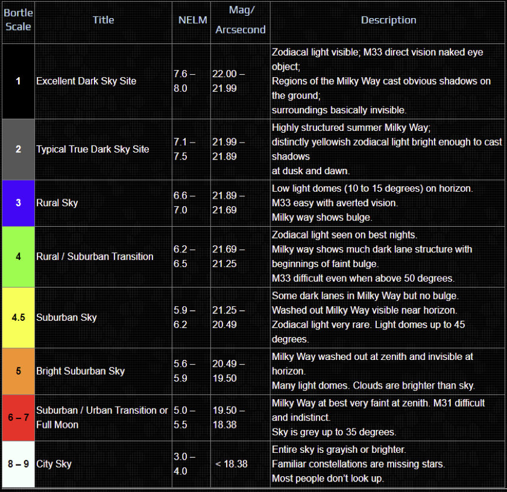Viewport: 507px width, 492px height.
Task: Click NELM value '5.6 – 5.9'
Action: 185,371
